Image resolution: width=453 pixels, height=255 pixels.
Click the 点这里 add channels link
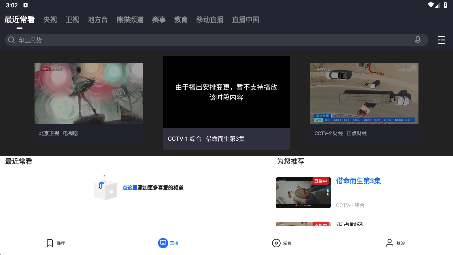pyautogui.click(x=130, y=188)
